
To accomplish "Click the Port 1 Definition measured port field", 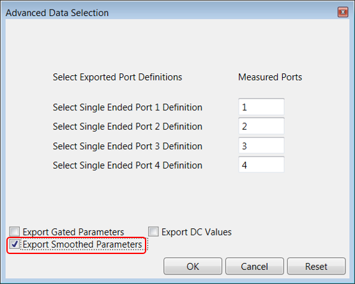I will click(261, 107).
